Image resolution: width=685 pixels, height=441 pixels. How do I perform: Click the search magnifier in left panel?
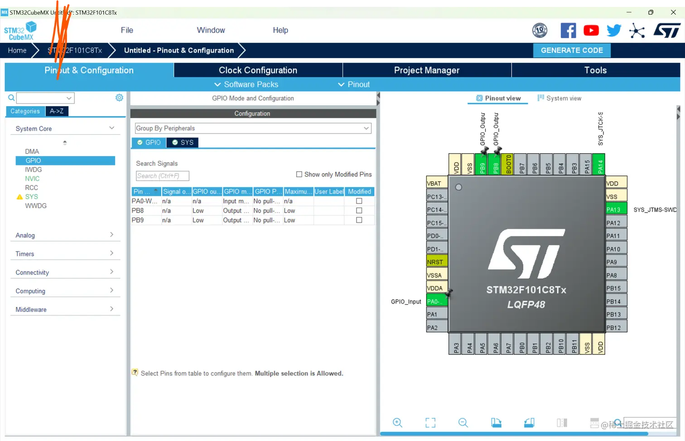click(11, 98)
